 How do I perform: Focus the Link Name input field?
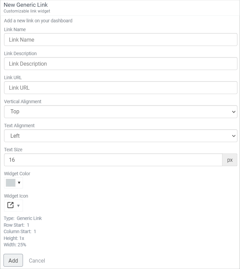[121, 40]
